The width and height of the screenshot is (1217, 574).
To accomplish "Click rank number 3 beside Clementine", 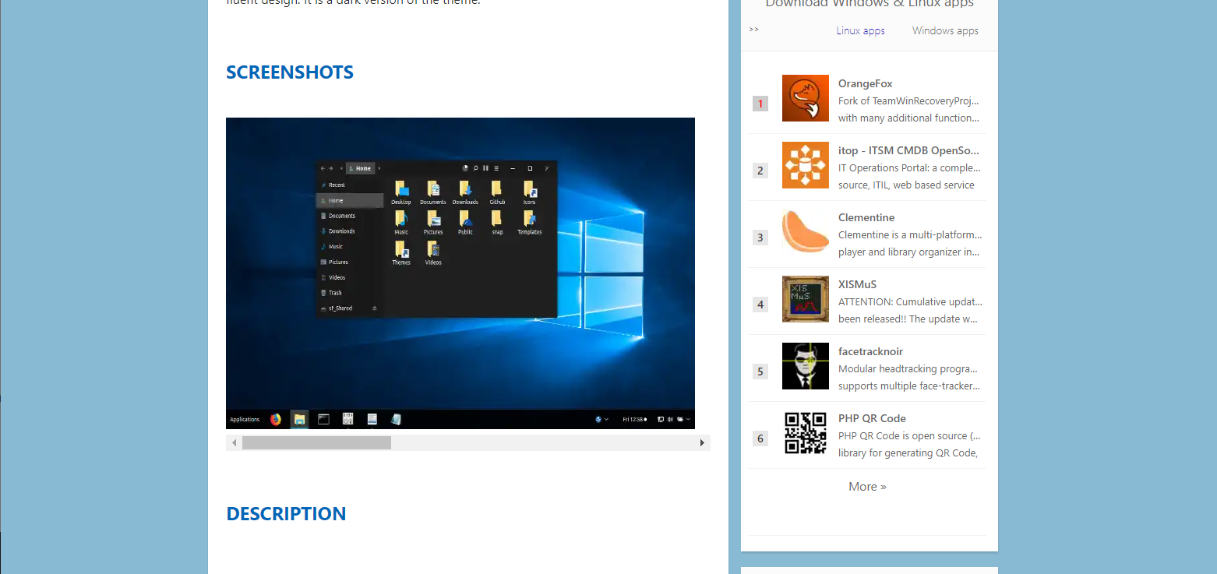I will pos(760,238).
